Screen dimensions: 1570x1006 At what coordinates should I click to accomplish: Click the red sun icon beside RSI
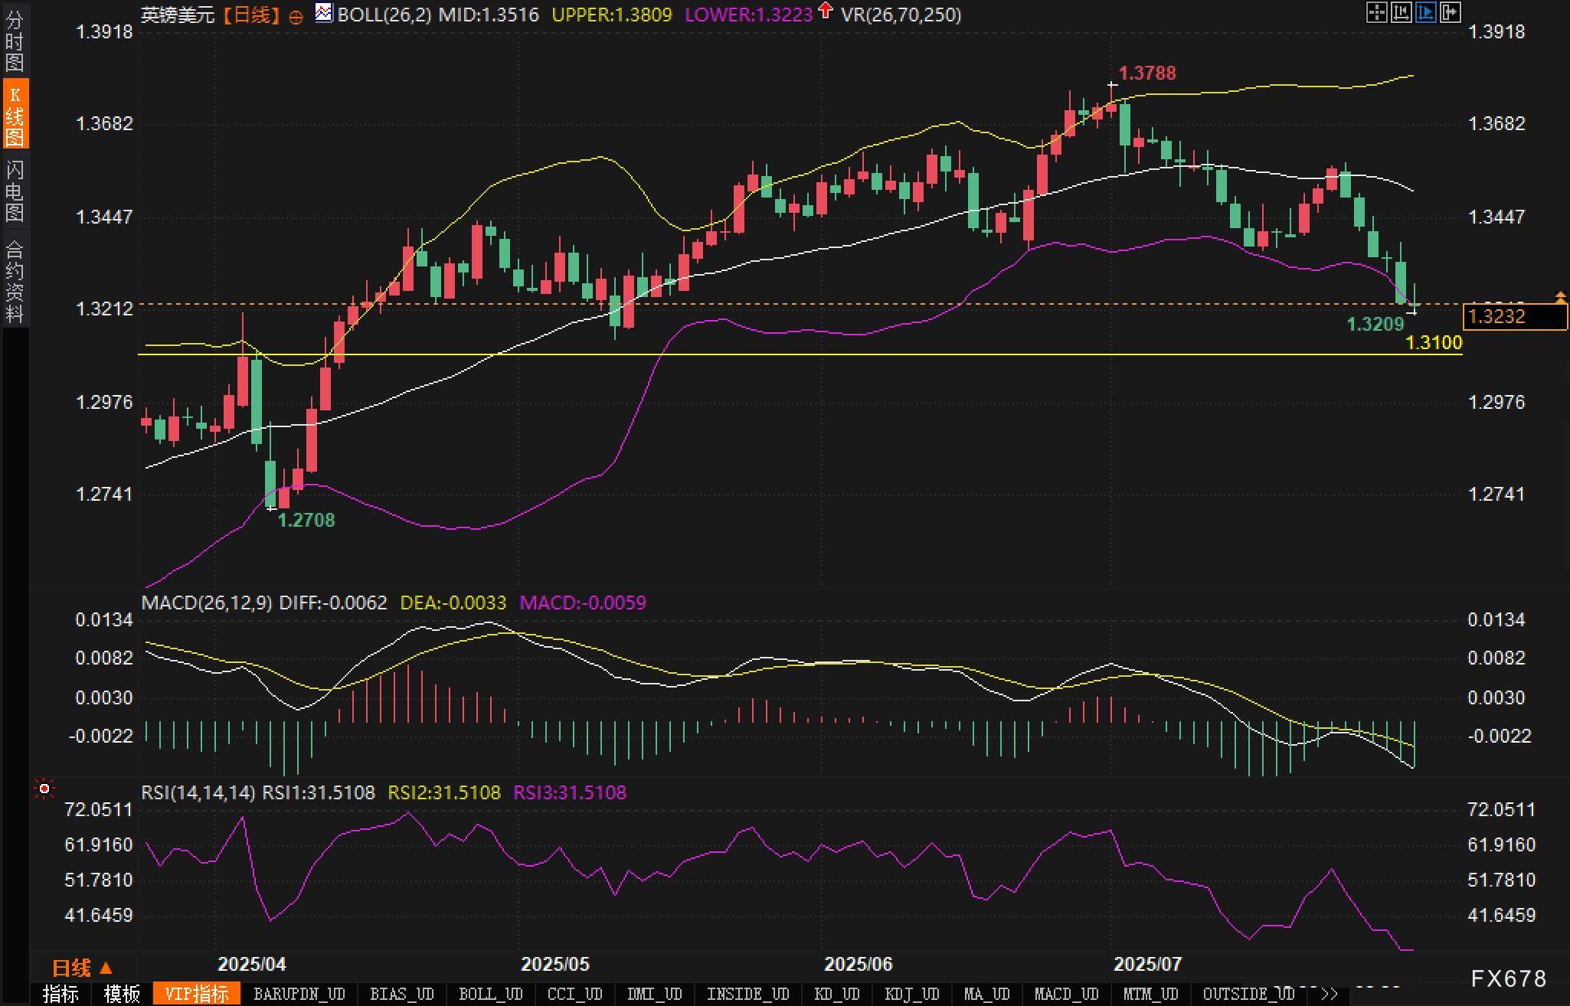click(x=44, y=789)
